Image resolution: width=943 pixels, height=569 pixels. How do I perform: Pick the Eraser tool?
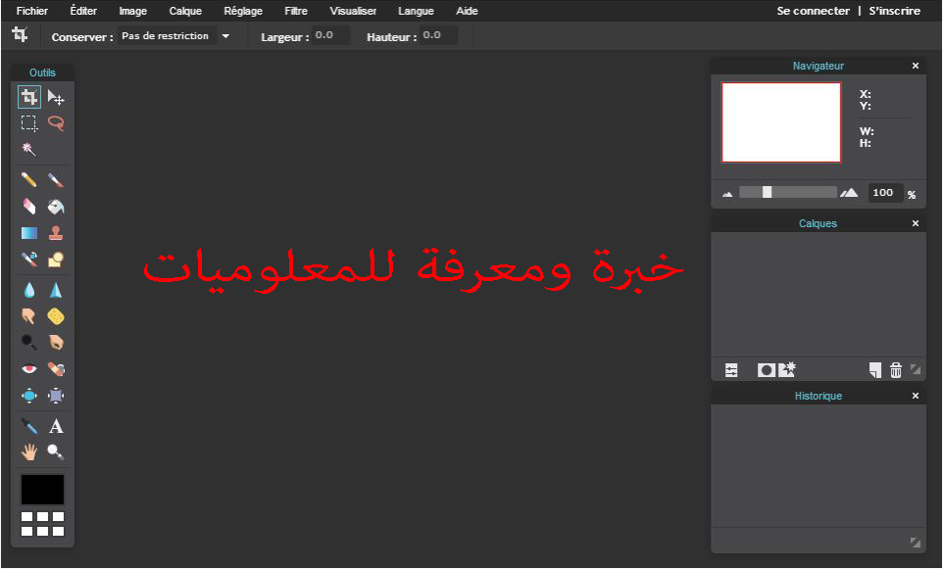(28, 207)
